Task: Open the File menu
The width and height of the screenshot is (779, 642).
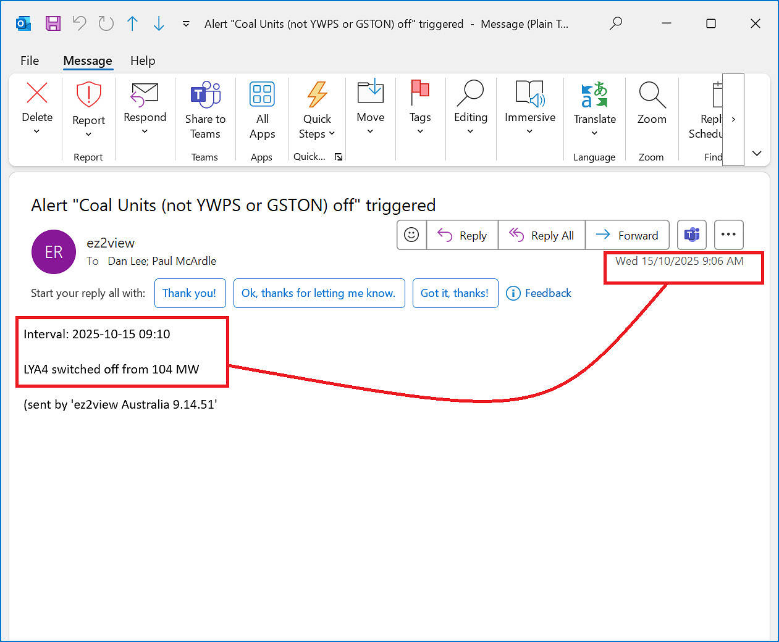Action: coord(30,60)
